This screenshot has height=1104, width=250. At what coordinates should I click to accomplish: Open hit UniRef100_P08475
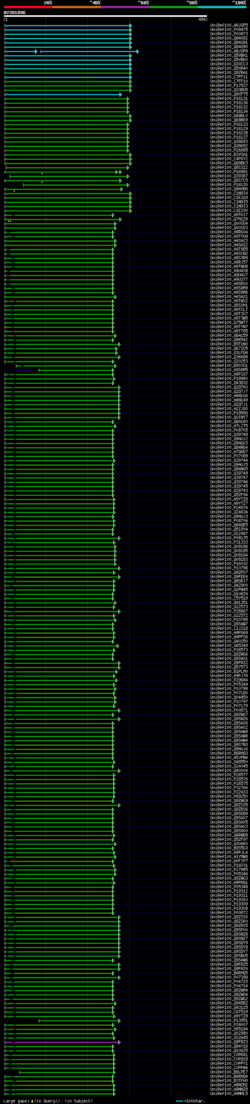click(x=229, y=30)
